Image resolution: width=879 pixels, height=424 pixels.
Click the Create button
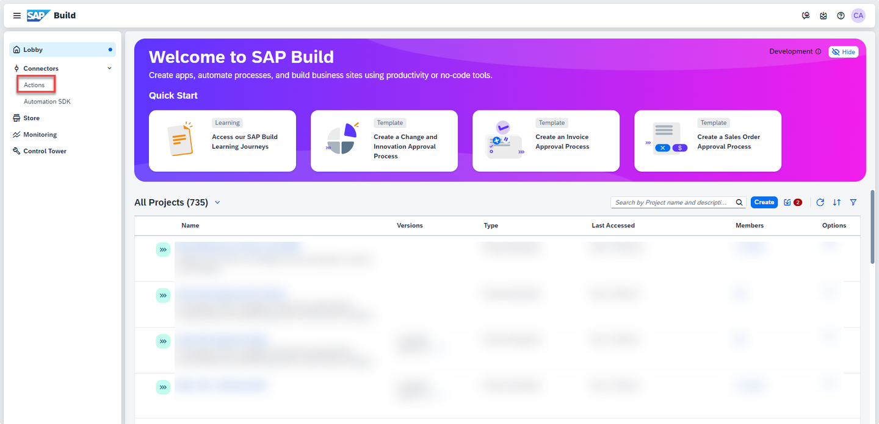(764, 202)
